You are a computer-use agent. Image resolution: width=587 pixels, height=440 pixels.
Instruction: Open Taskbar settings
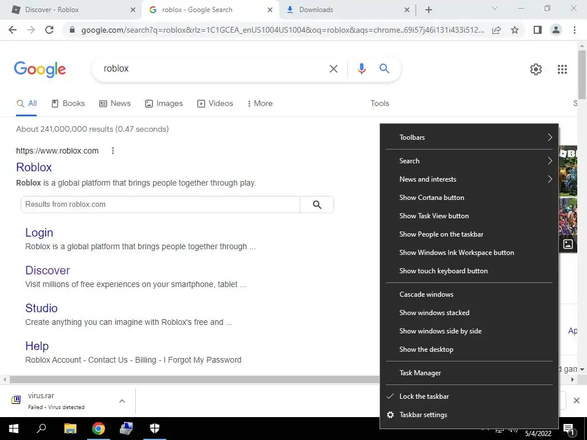(x=469, y=415)
